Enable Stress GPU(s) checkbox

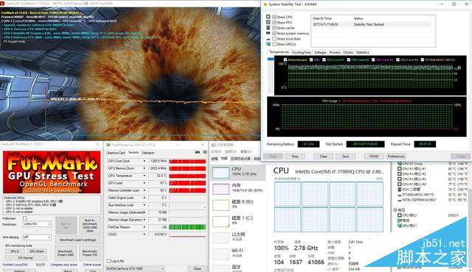(274, 44)
